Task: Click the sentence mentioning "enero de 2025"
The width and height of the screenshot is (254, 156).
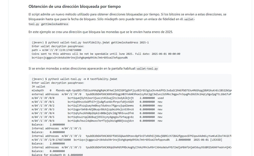Action: [101, 32]
